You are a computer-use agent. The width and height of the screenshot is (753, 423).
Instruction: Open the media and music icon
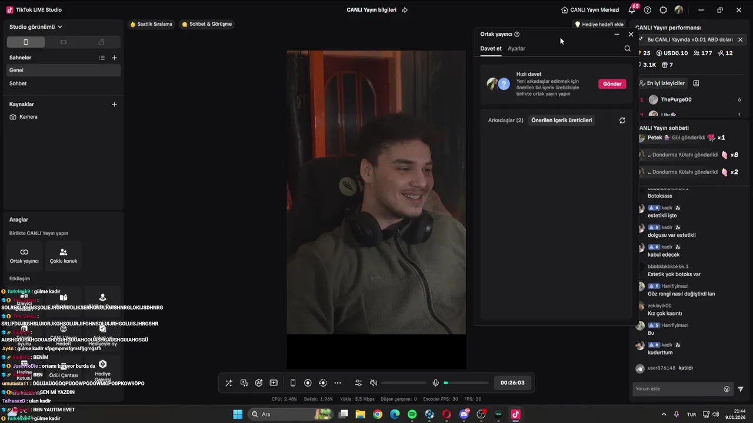[x=244, y=383]
